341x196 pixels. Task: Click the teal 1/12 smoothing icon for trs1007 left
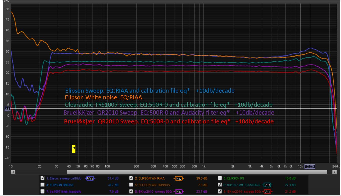pyautogui.click(x=267, y=185)
